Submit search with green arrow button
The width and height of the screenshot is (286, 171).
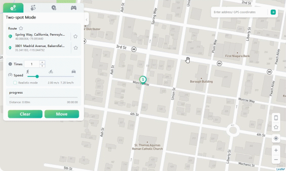(273, 12)
